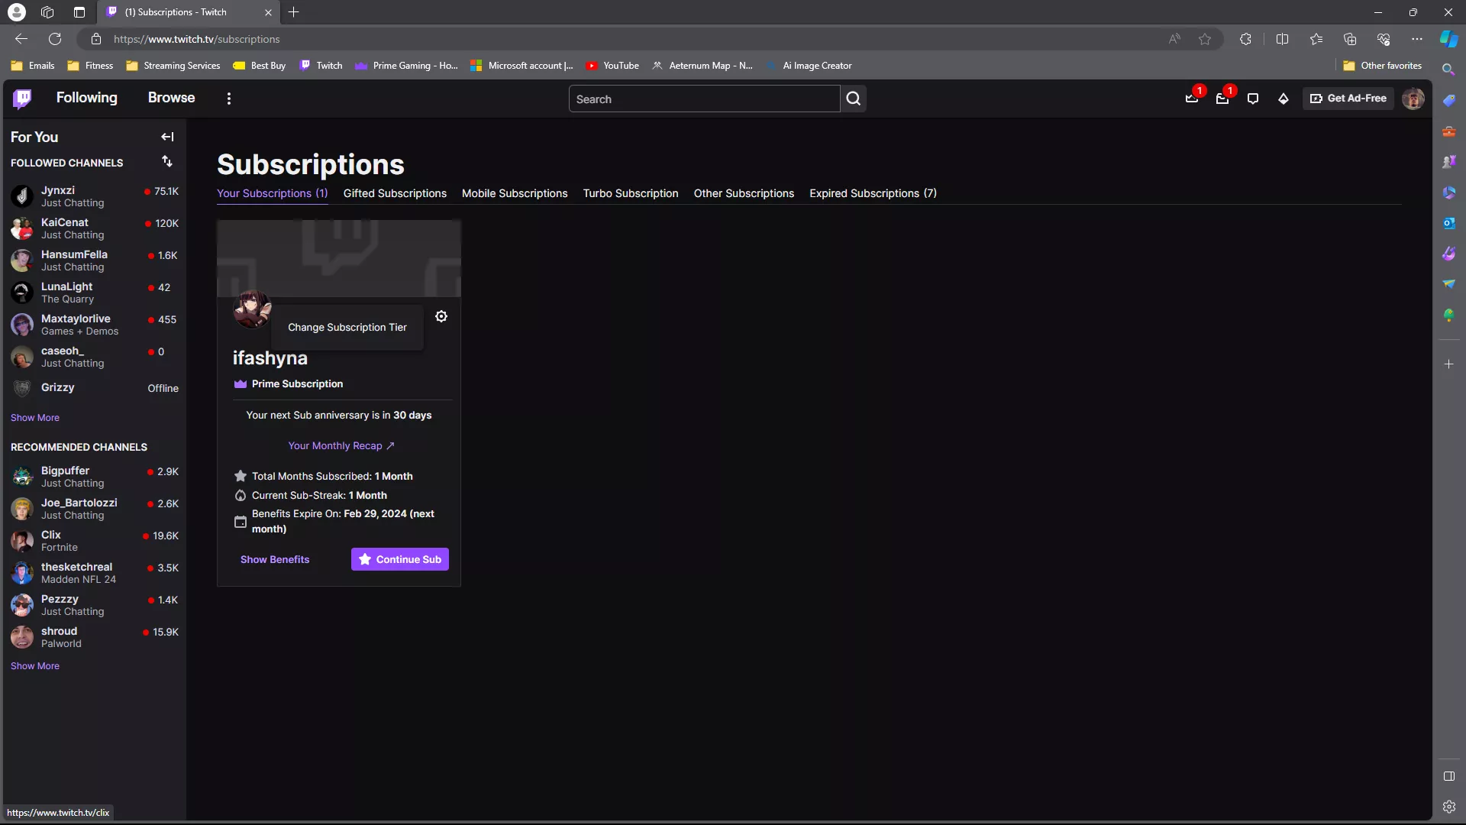Toggle sort order of followed channels
1466x825 pixels.
point(167,161)
